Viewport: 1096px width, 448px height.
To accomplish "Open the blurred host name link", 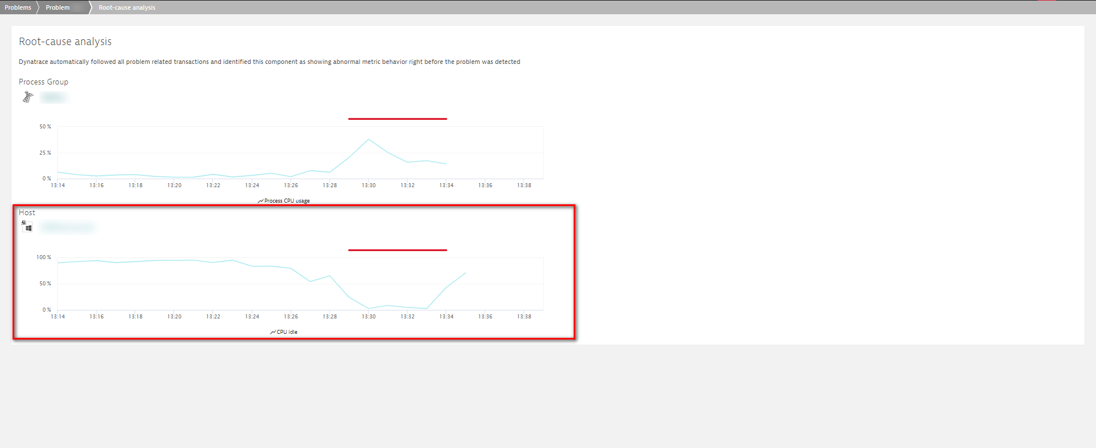I will tap(67, 227).
